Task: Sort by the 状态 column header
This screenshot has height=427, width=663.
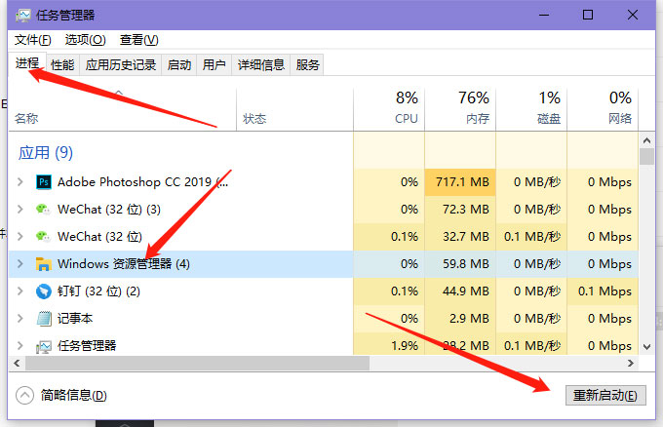Action: 294,109
